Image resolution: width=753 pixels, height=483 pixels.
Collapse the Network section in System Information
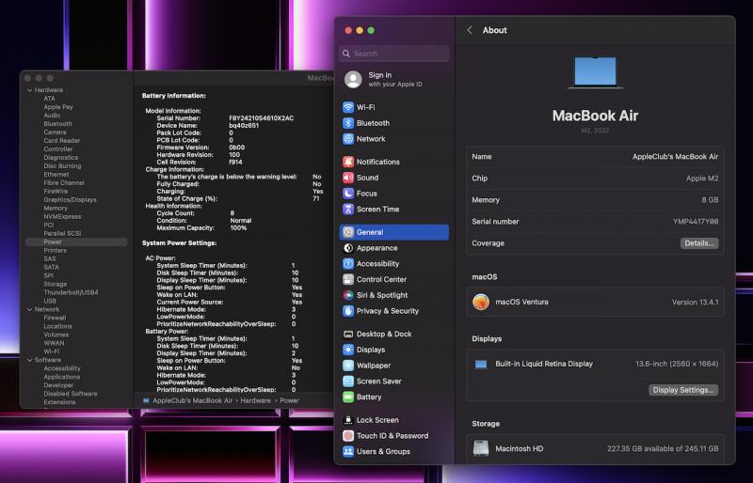pyautogui.click(x=30, y=310)
